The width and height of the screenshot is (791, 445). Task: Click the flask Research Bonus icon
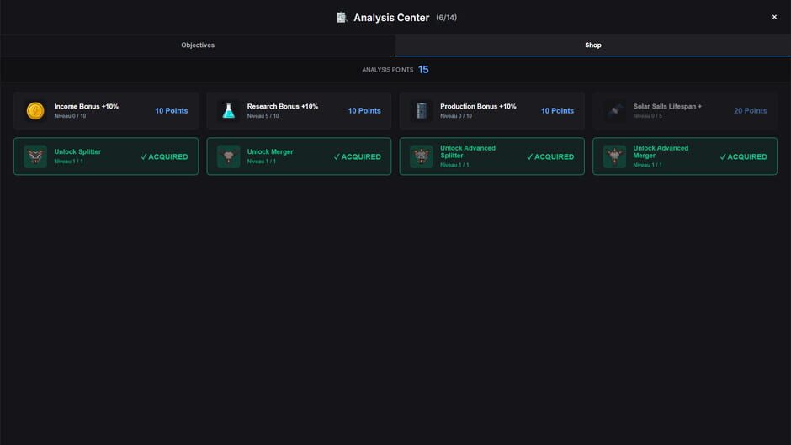[x=229, y=110]
